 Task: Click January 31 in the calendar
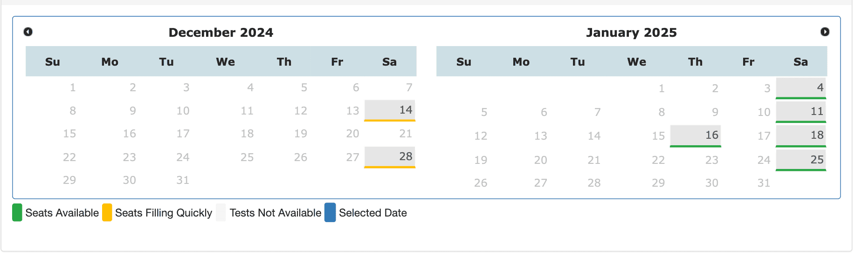763,183
